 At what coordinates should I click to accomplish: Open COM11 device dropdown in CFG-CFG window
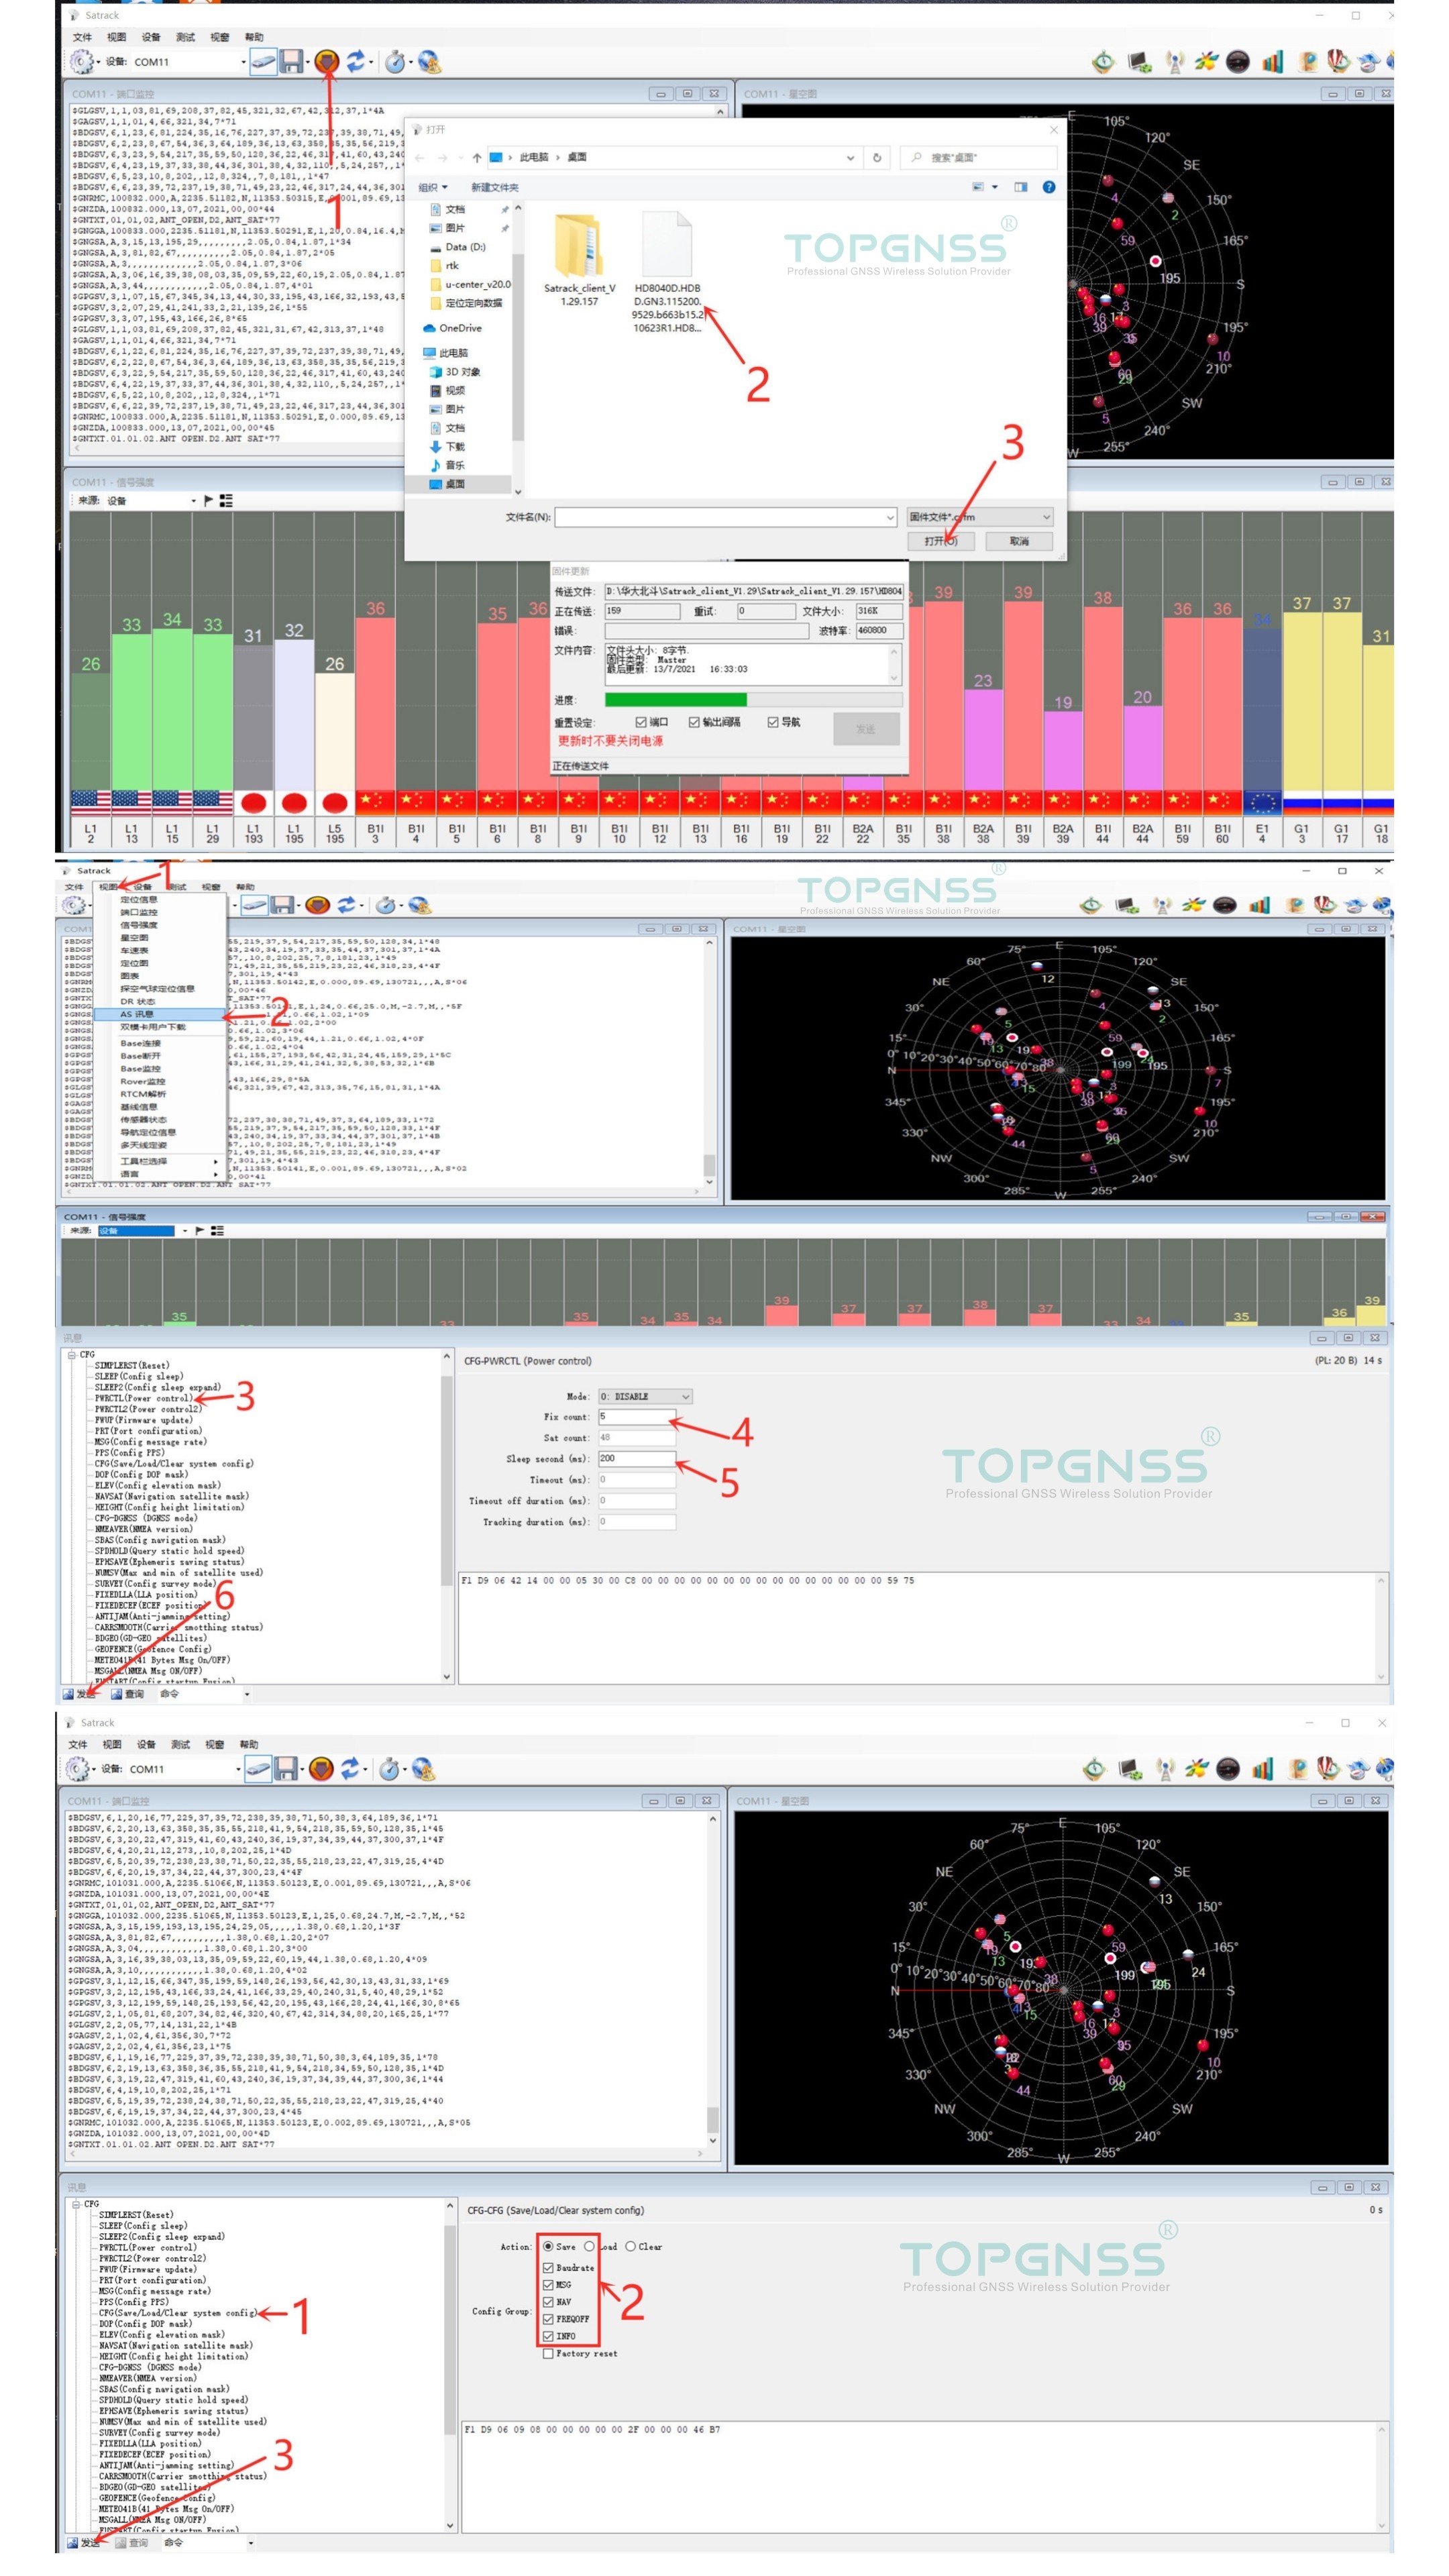coord(238,1768)
